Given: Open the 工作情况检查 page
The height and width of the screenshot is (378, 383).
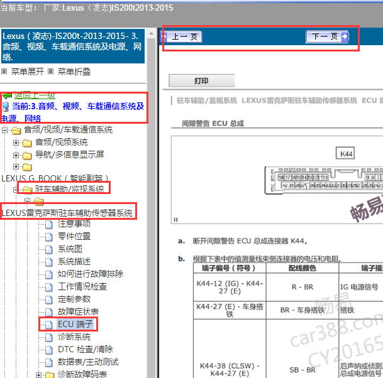Looking at the screenshot, I should click(x=82, y=286).
